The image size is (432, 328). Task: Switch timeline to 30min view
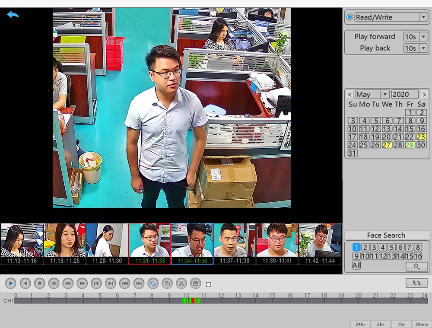pos(422,324)
